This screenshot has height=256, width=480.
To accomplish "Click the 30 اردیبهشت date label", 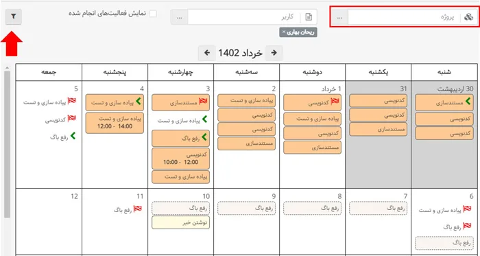I will (x=455, y=89).
